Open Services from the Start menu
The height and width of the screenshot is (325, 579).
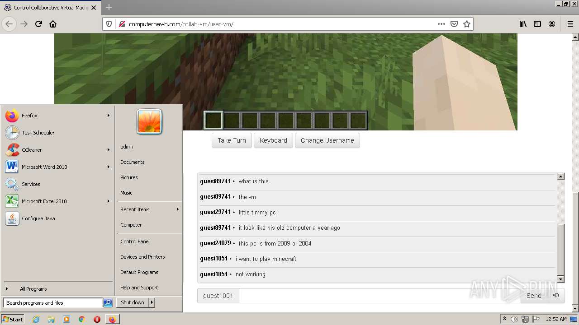[x=57, y=184]
